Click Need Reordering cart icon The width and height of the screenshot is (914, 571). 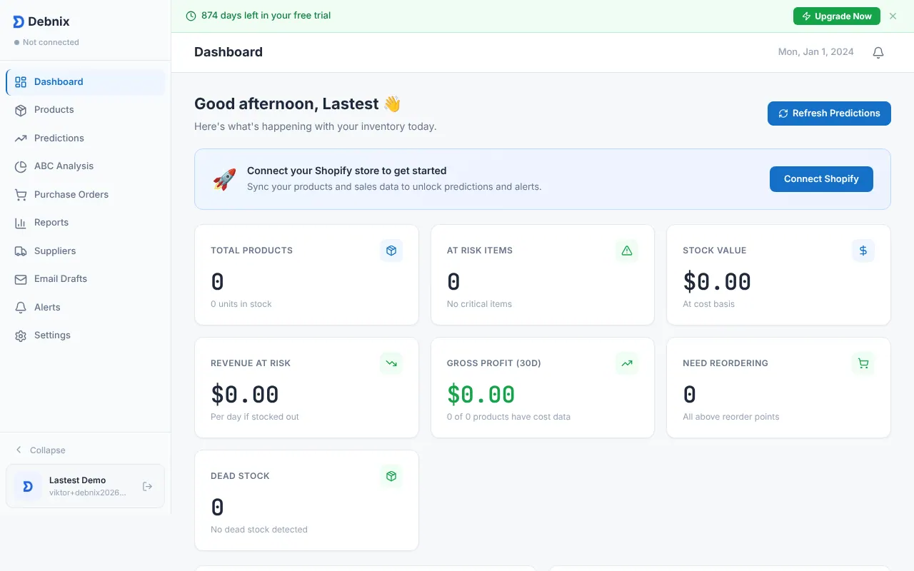(x=863, y=363)
